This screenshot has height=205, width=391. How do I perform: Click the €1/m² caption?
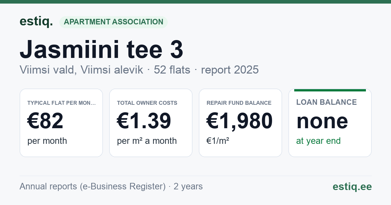pyautogui.click(x=218, y=141)
